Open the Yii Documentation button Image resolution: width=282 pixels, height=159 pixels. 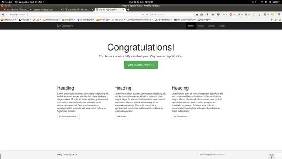click(x=68, y=117)
